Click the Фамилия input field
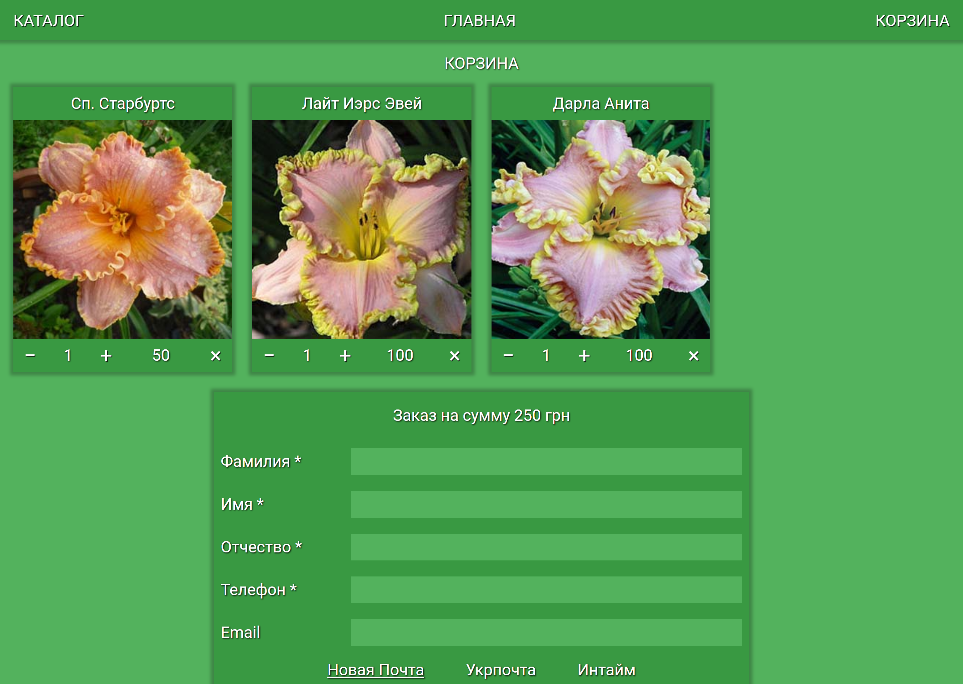963x684 pixels. (x=546, y=462)
